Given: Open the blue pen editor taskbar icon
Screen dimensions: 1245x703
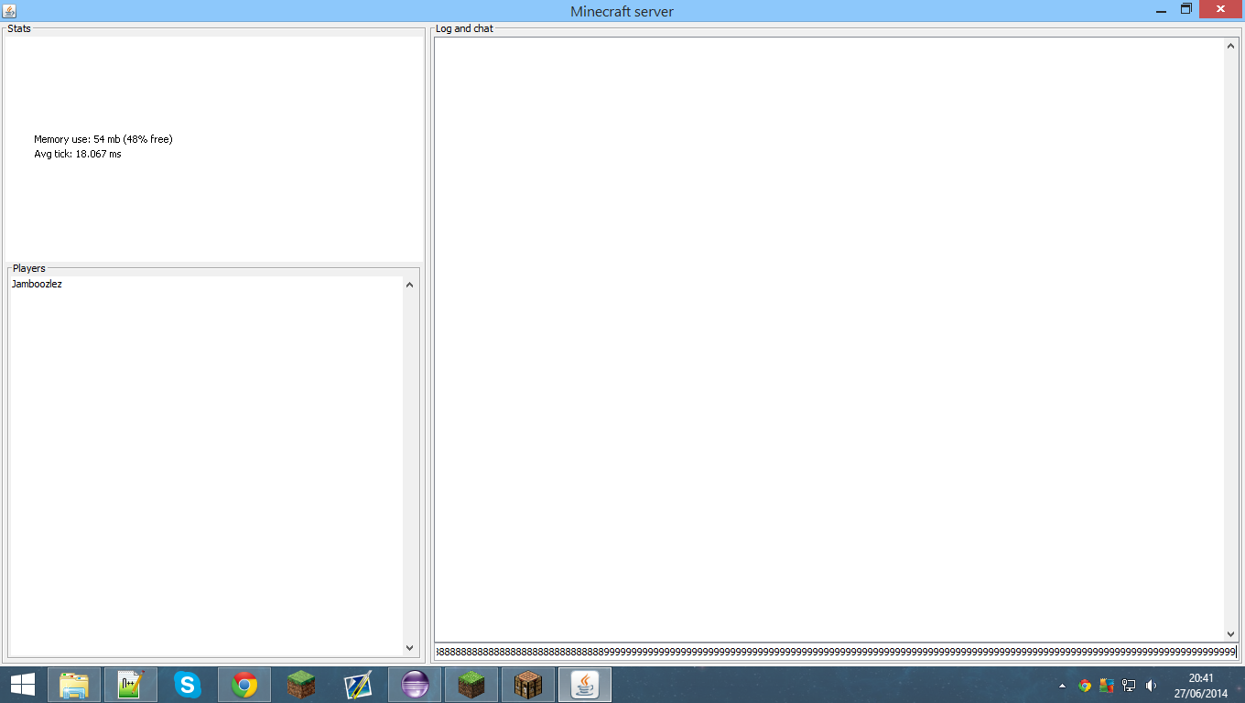Looking at the screenshot, I should pyautogui.click(x=358, y=685).
